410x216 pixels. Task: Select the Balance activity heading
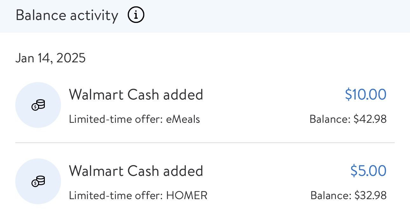tap(67, 15)
